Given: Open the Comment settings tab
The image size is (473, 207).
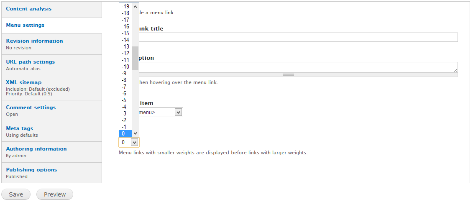Looking at the screenshot, I should click(x=31, y=107).
